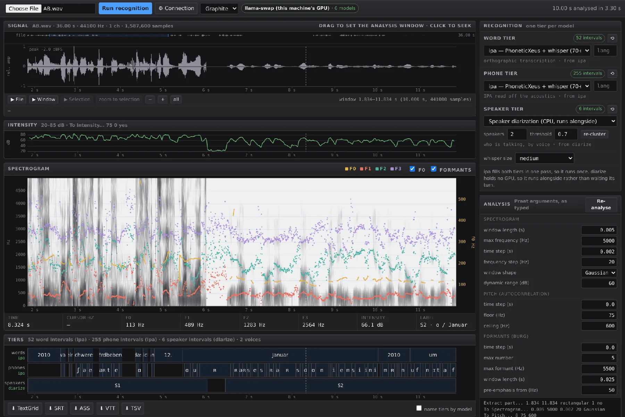Enable name tiers by model

(419, 408)
